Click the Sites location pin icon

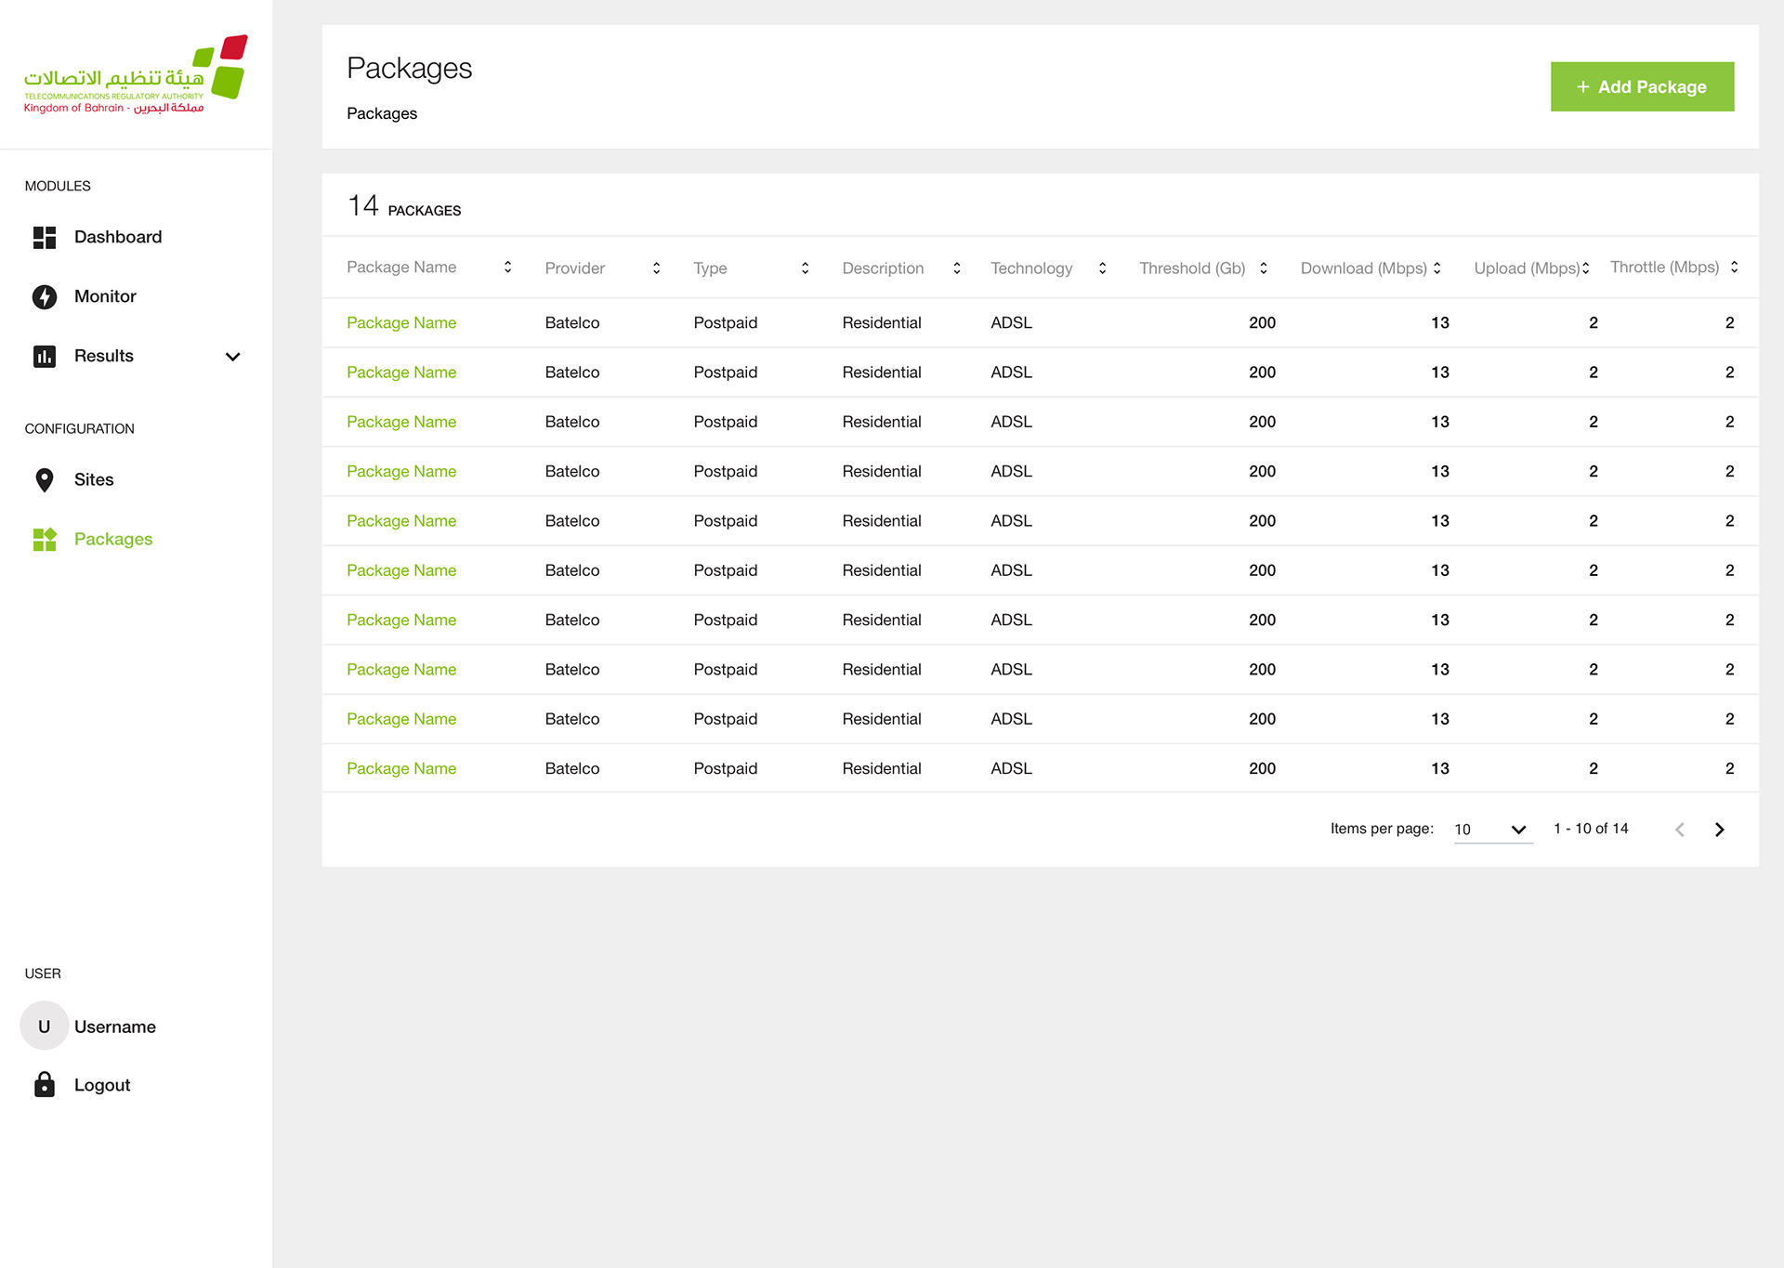coord(45,480)
